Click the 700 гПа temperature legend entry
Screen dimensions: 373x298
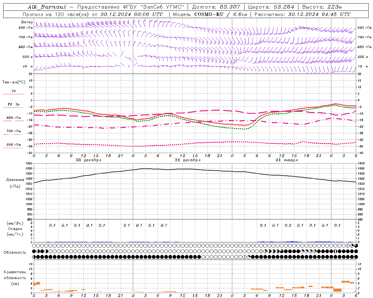[x=13, y=131]
